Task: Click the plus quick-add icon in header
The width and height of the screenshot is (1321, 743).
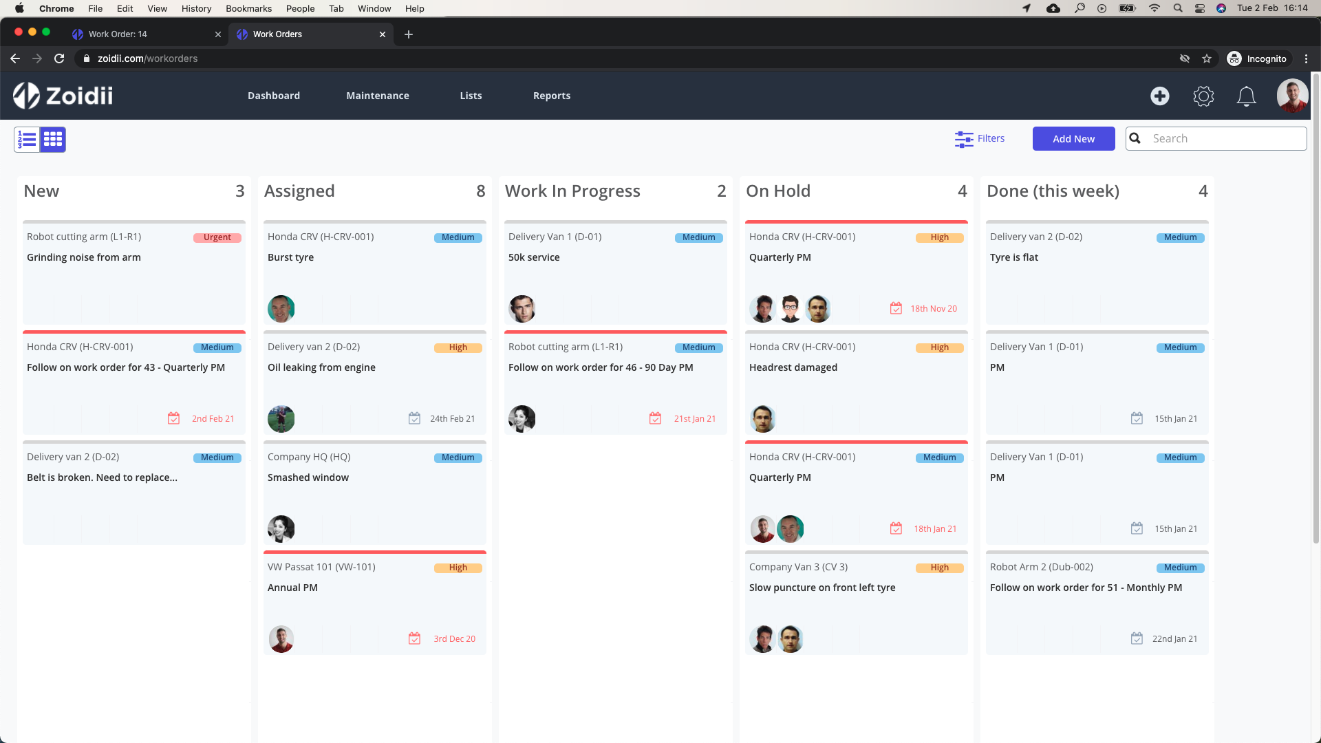Action: (1159, 96)
